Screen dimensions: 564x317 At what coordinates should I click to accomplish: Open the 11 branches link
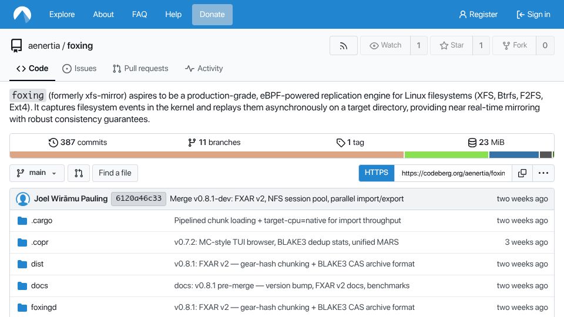(x=214, y=143)
